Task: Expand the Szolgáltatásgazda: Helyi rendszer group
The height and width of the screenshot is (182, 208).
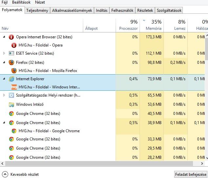Action: point(4,95)
